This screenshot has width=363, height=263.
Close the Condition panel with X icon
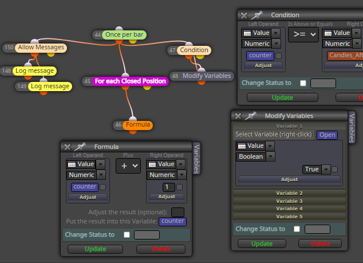(244, 15)
